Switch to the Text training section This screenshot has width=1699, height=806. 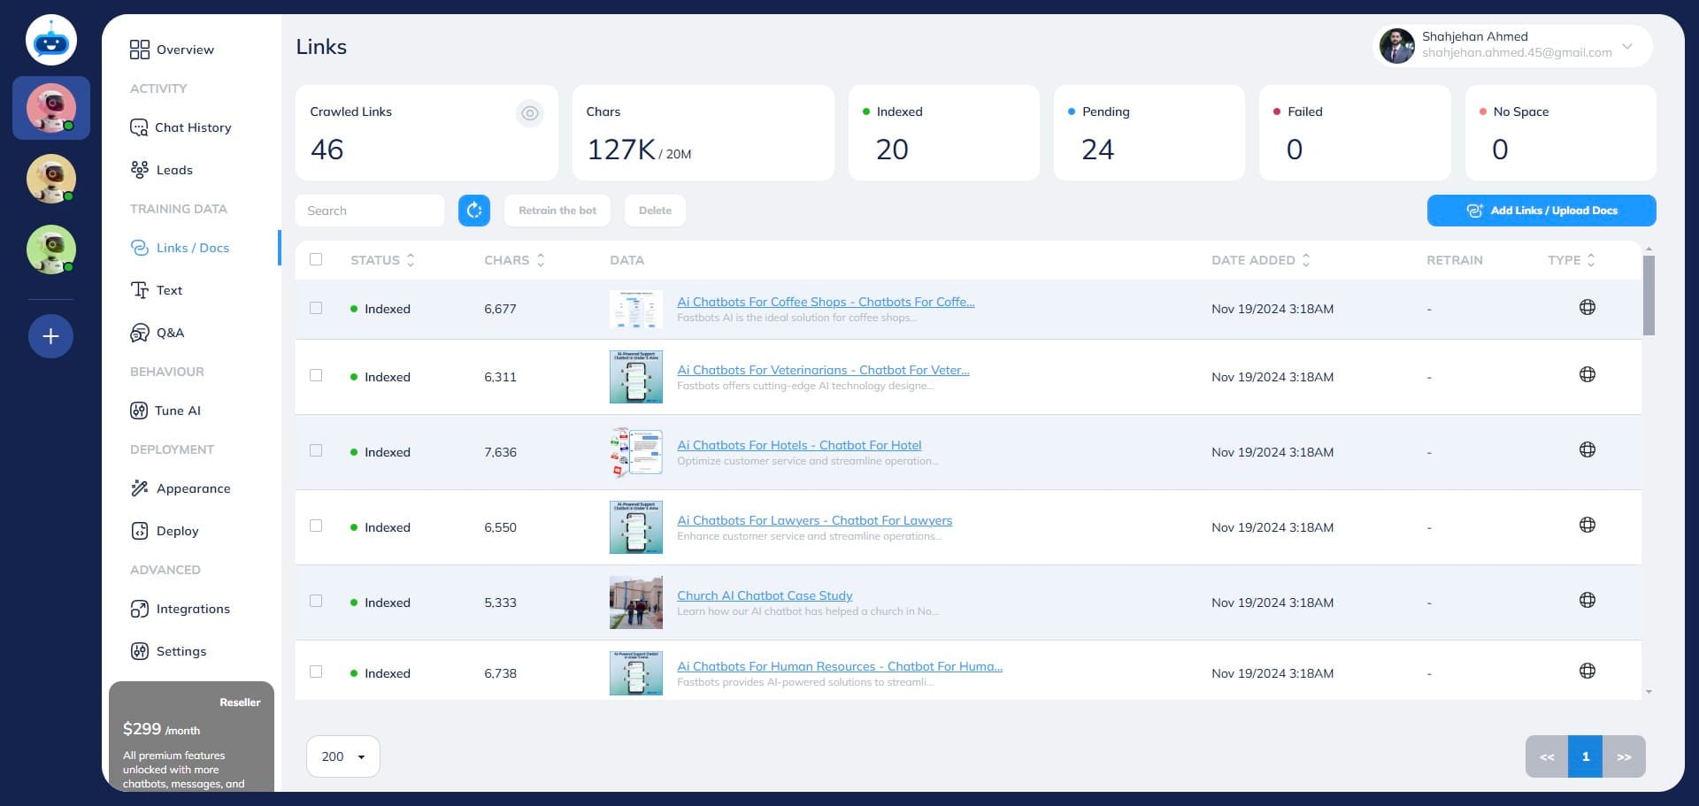(x=169, y=290)
